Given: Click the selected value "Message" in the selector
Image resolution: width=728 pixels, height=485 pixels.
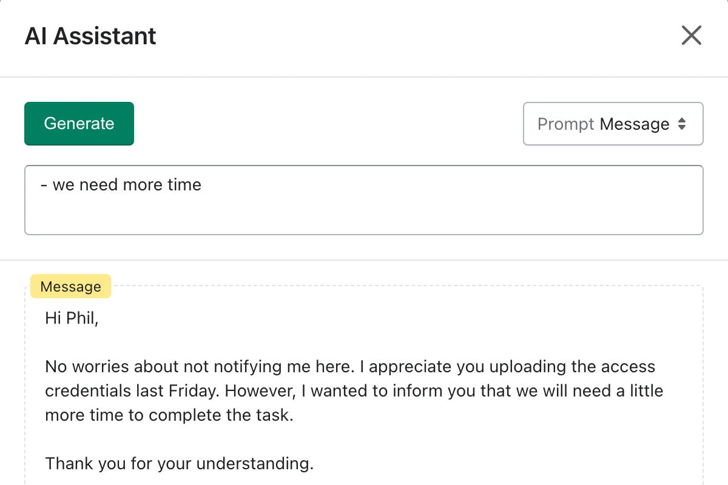Looking at the screenshot, I should (x=635, y=124).
